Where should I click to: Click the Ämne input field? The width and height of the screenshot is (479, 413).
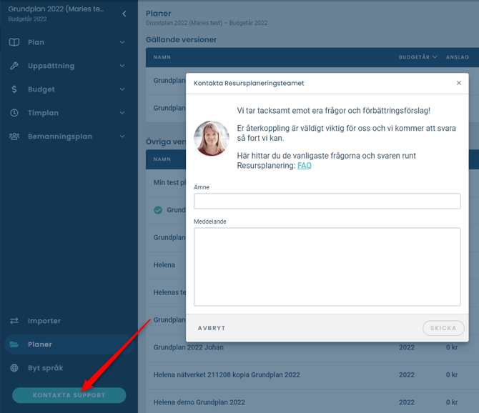327,201
